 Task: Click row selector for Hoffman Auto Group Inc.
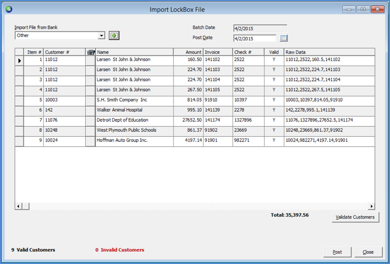(x=19, y=141)
